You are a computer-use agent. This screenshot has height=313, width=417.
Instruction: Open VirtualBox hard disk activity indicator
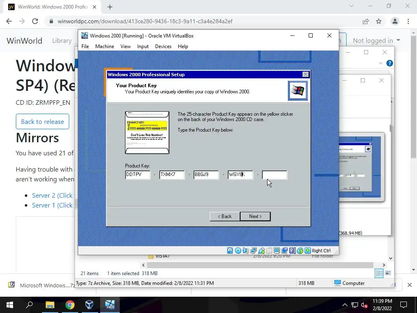tap(230, 251)
